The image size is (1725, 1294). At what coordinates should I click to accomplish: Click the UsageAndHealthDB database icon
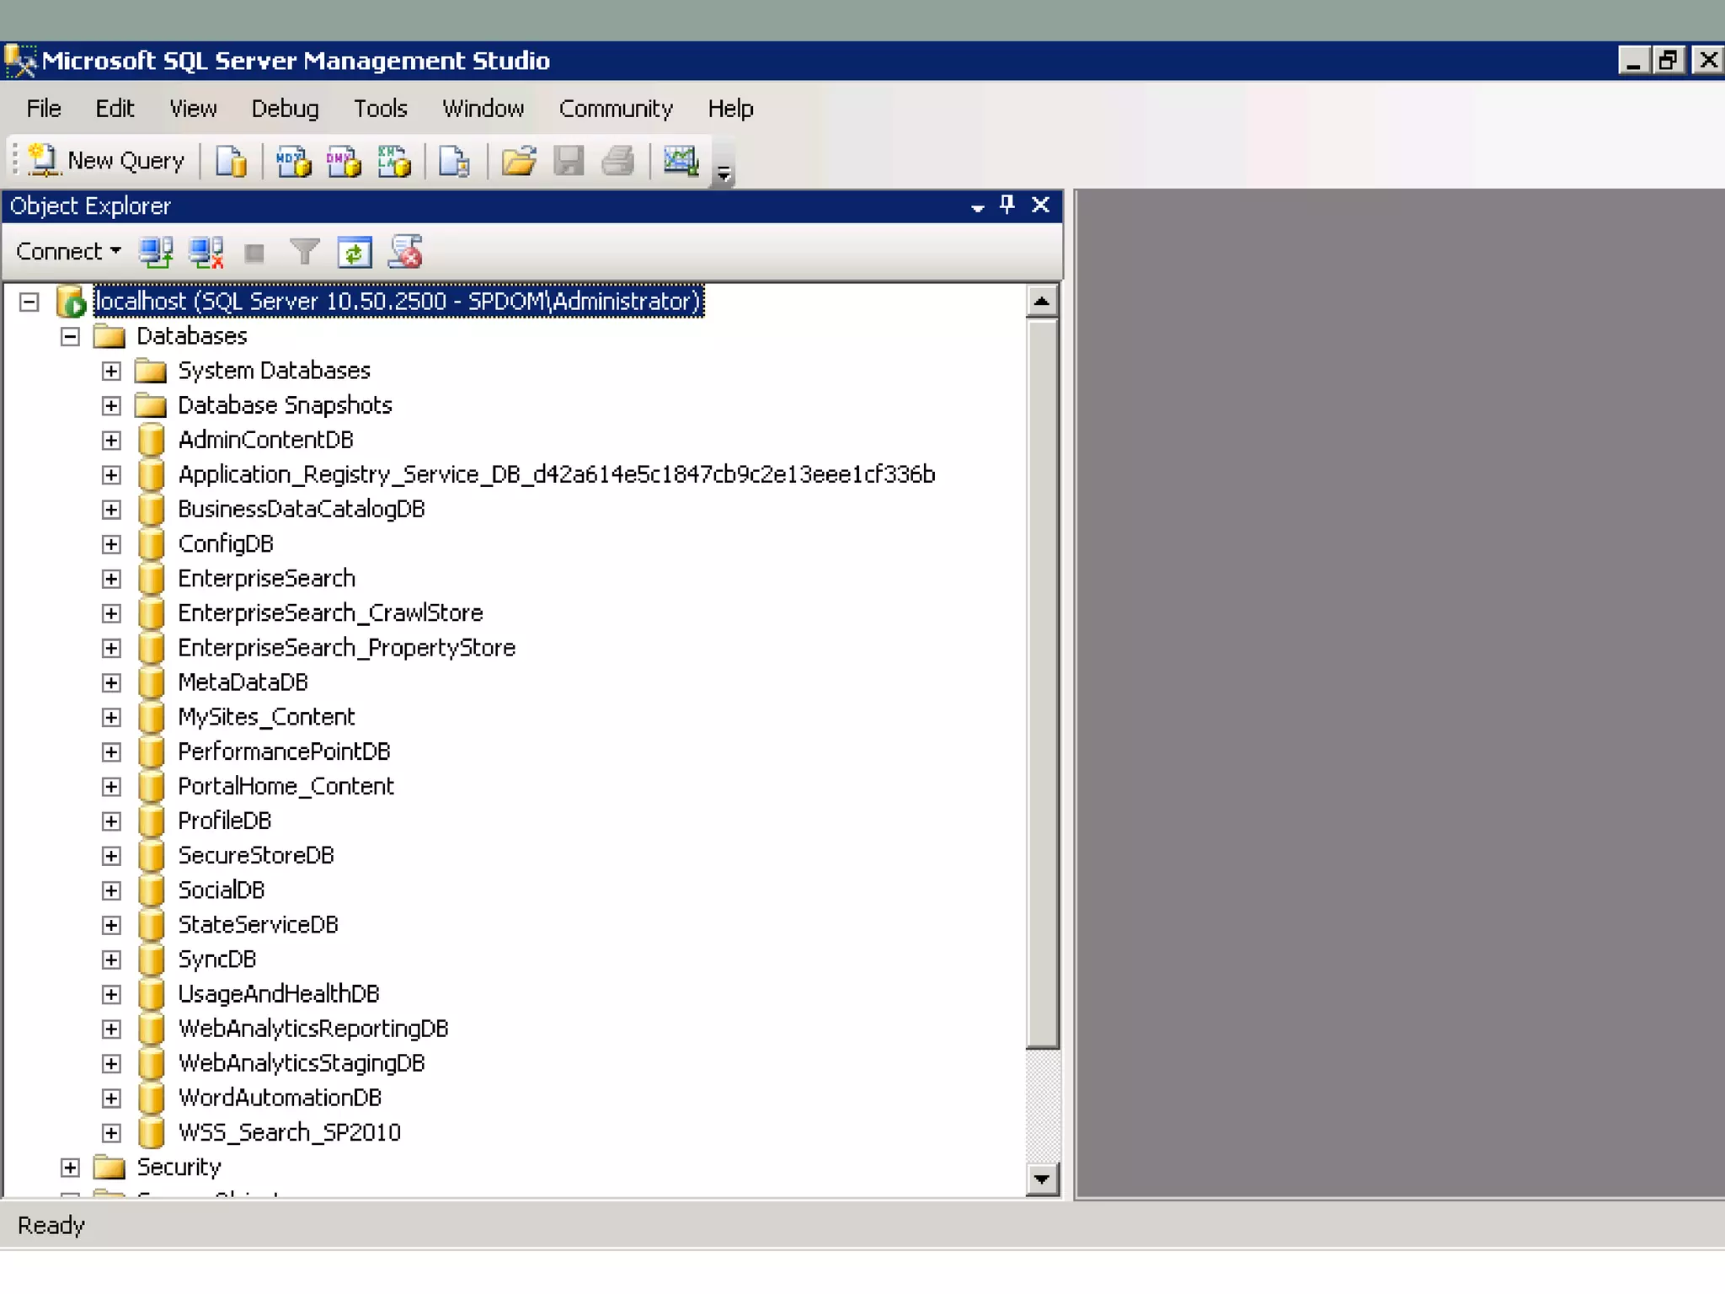[151, 994]
